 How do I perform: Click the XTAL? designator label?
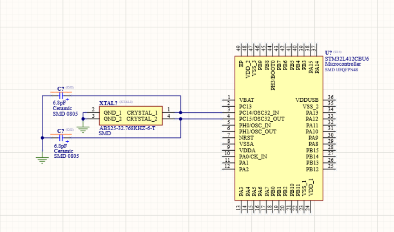(x=108, y=103)
